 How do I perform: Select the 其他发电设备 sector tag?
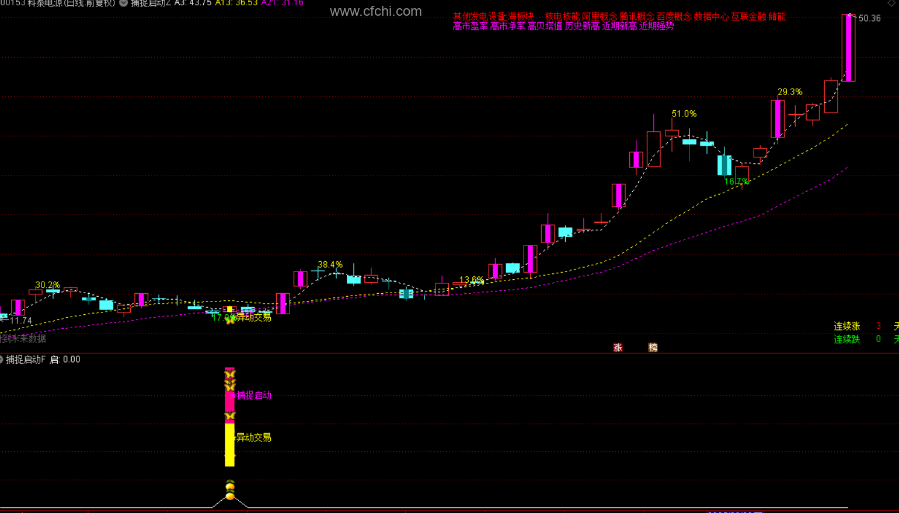(479, 17)
